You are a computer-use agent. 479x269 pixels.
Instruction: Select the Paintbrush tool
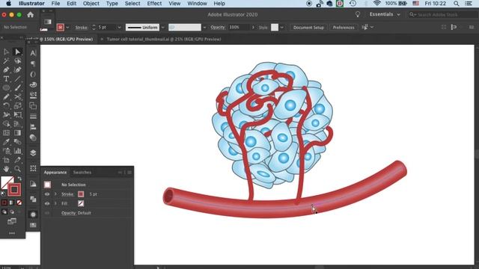point(17,88)
